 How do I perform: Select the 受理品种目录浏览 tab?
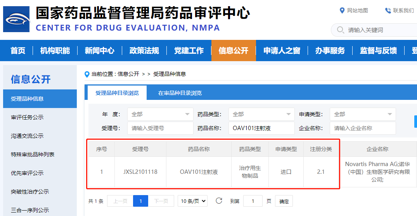click(117, 93)
